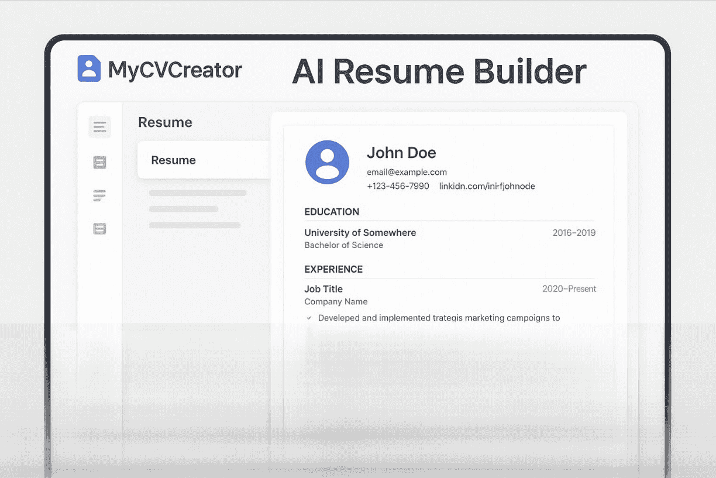Click the MyCVCreator brand name
Image resolution: width=716 pixels, height=478 pixels.
(175, 70)
